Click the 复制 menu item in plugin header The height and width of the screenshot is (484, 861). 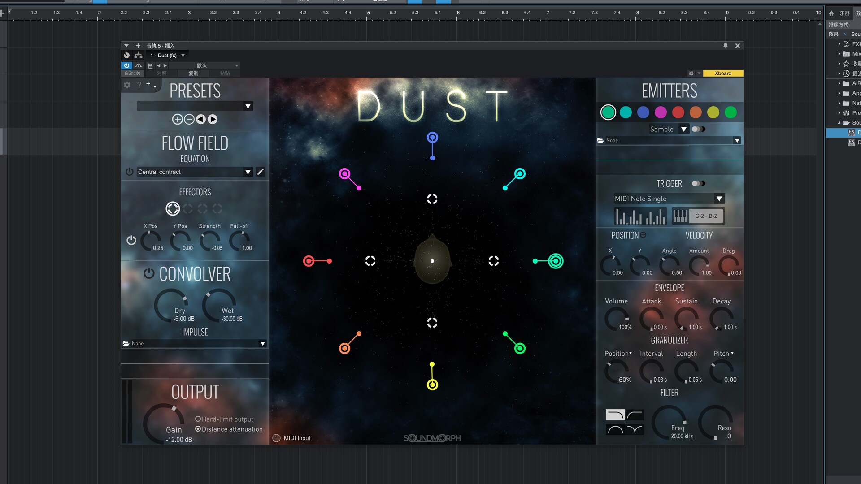click(x=193, y=73)
